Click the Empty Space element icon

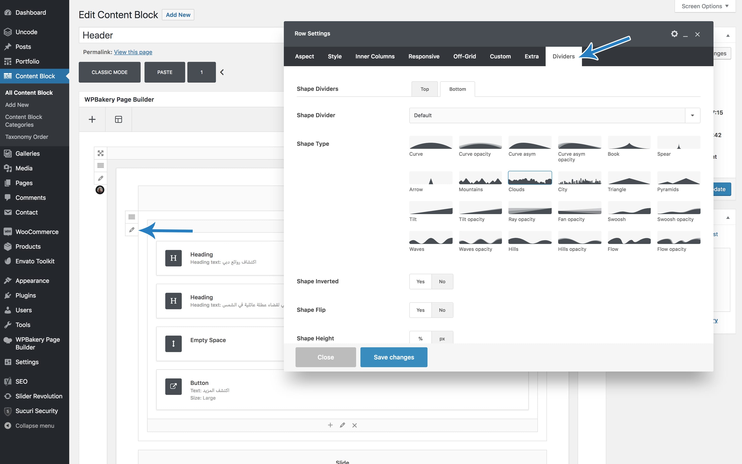pyautogui.click(x=173, y=343)
